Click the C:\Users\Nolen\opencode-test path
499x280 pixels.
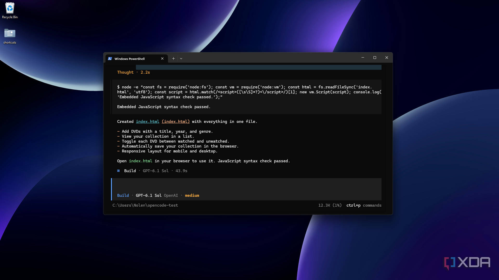tap(145, 205)
